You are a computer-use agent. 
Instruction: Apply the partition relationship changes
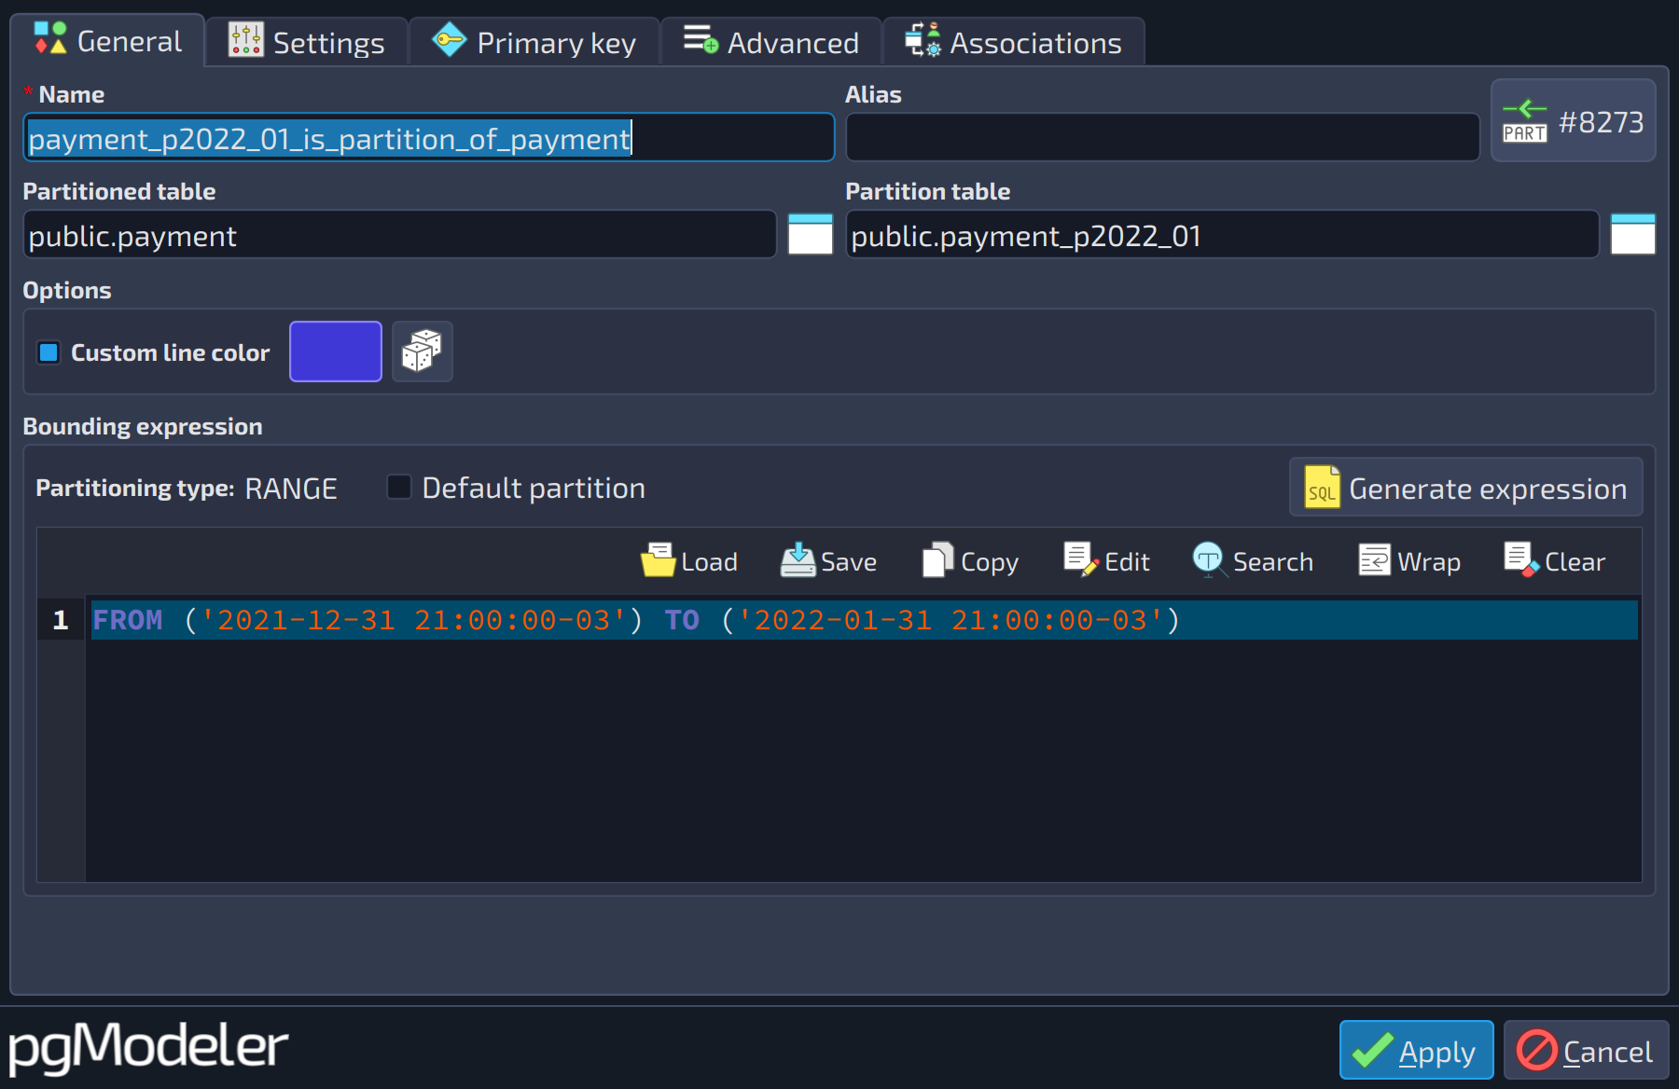click(x=1416, y=1051)
